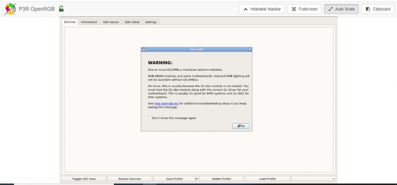Image resolution: width=397 pixels, height=185 pixels.
Task: Go to the Settings tab
Action: click(151, 22)
